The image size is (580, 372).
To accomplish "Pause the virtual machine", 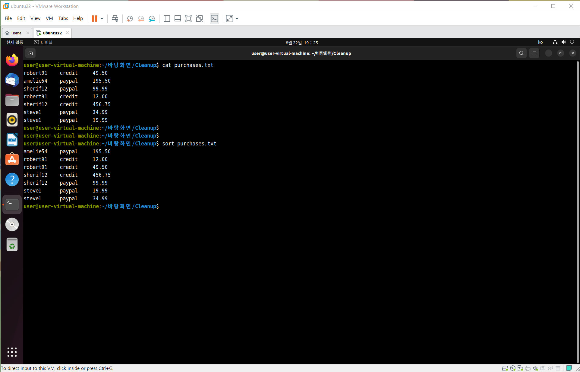I will coord(94,19).
